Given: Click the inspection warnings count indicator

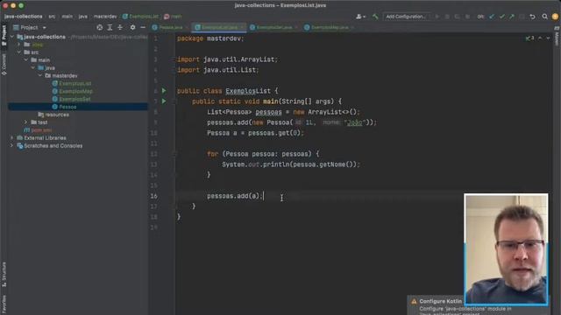Looking at the screenshot, I should (x=529, y=38).
